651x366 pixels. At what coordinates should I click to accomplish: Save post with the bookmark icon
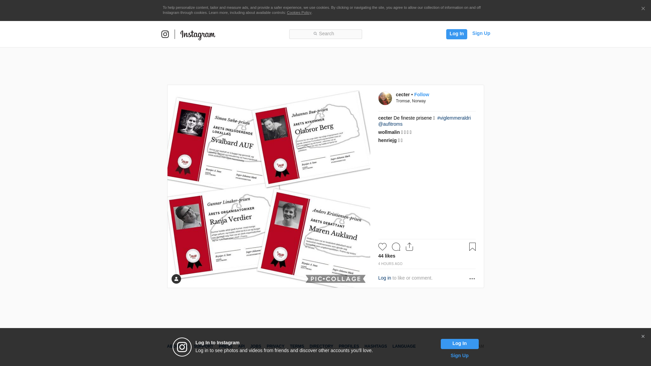(x=472, y=247)
